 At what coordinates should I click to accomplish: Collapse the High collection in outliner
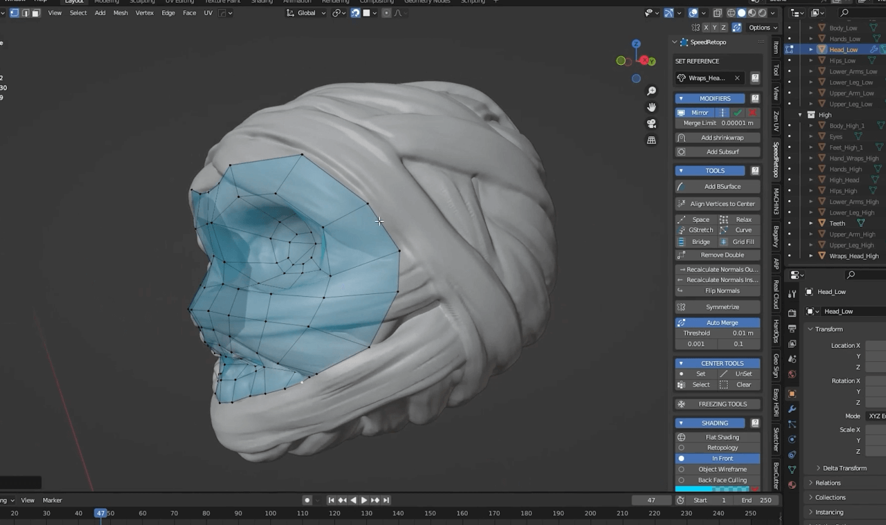point(801,115)
